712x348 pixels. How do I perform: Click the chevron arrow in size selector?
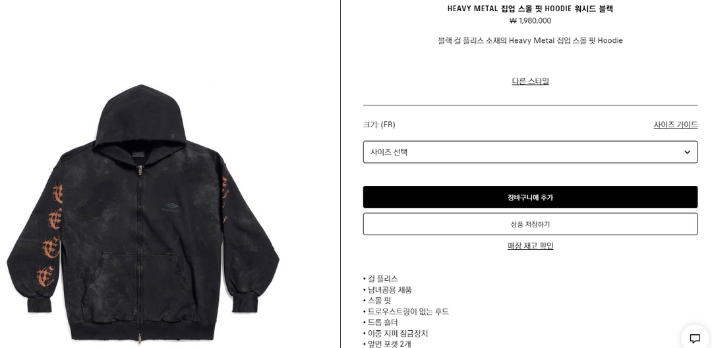[x=687, y=152]
